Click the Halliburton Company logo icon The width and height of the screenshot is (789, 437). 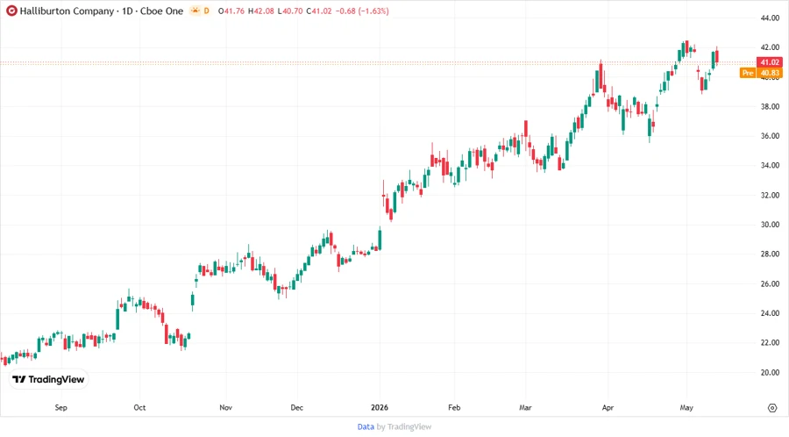pyautogui.click(x=11, y=11)
